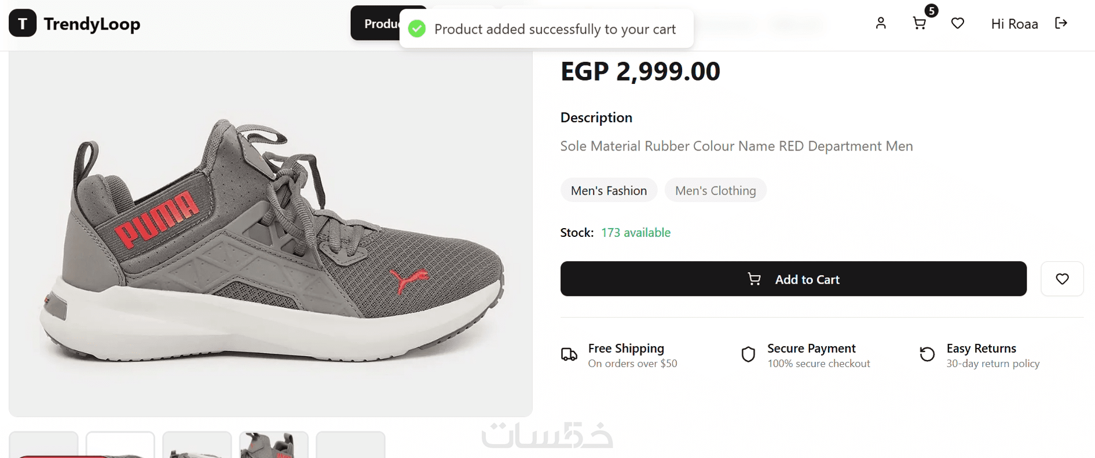Open the wishlist heart in header

pyautogui.click(x=958, y=23)
